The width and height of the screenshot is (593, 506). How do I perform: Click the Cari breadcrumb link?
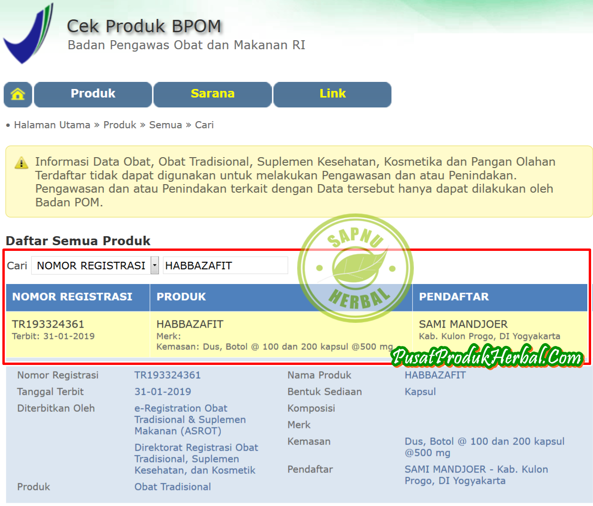tap(204, 125)
